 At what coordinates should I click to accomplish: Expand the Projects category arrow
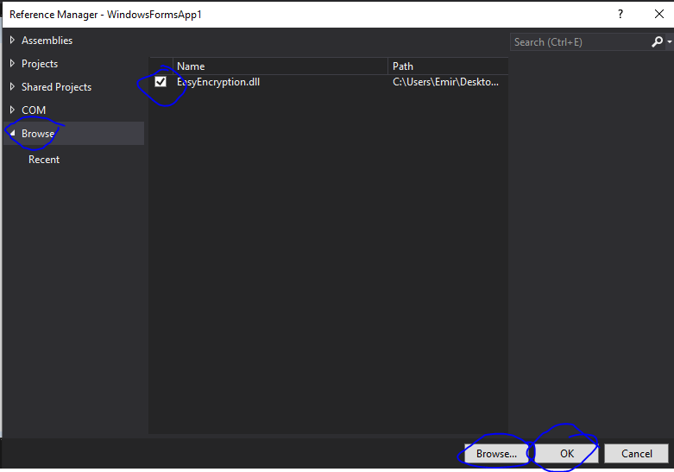[12, 63]
